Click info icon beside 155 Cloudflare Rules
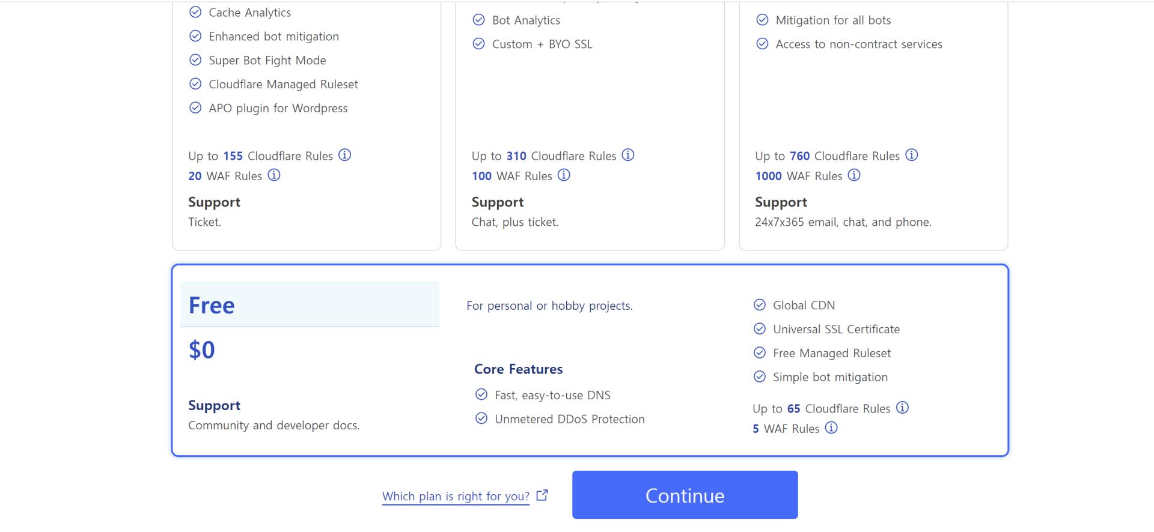This screenshot has height=532, width=1154. pyautogui.click(x=344, y=155)
